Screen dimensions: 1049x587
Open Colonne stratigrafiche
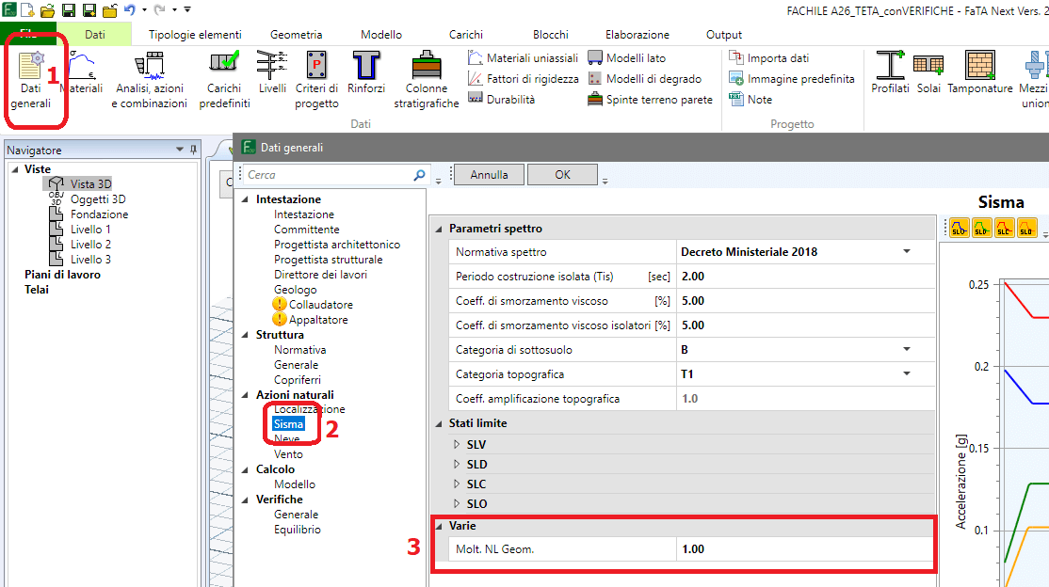point(427,80)
